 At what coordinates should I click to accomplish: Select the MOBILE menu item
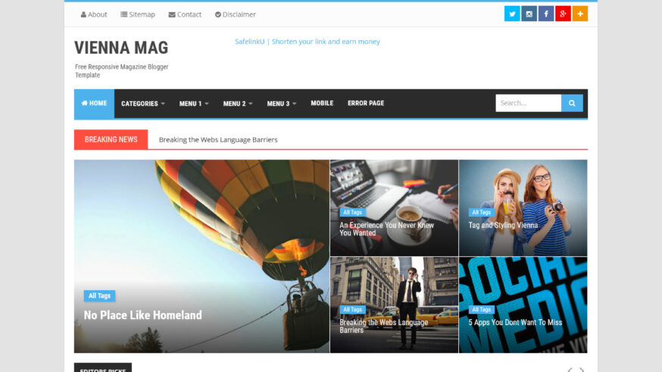322,104
